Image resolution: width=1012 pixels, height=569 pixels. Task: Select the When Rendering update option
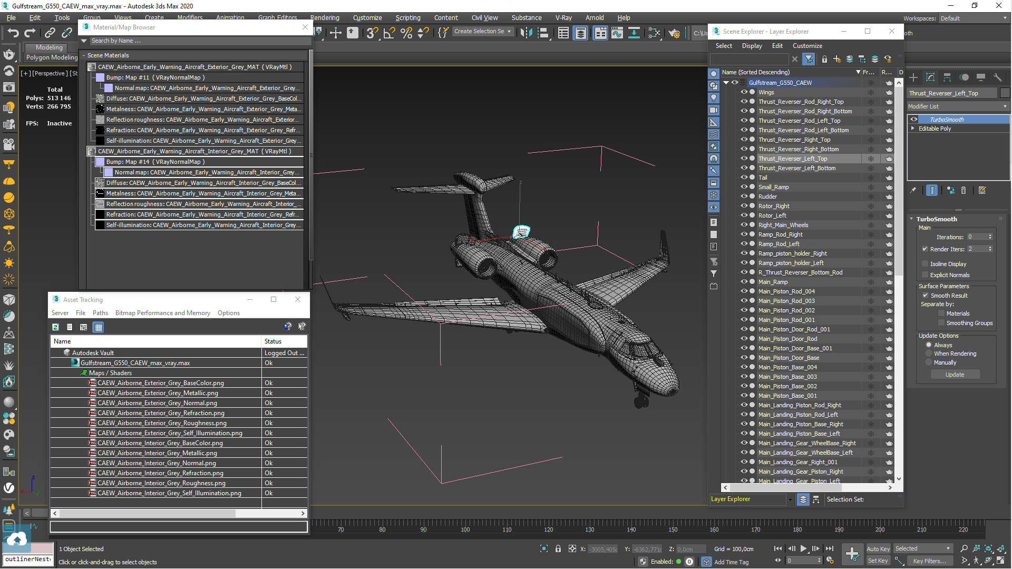pyautogui.click(x=929, y=354)
